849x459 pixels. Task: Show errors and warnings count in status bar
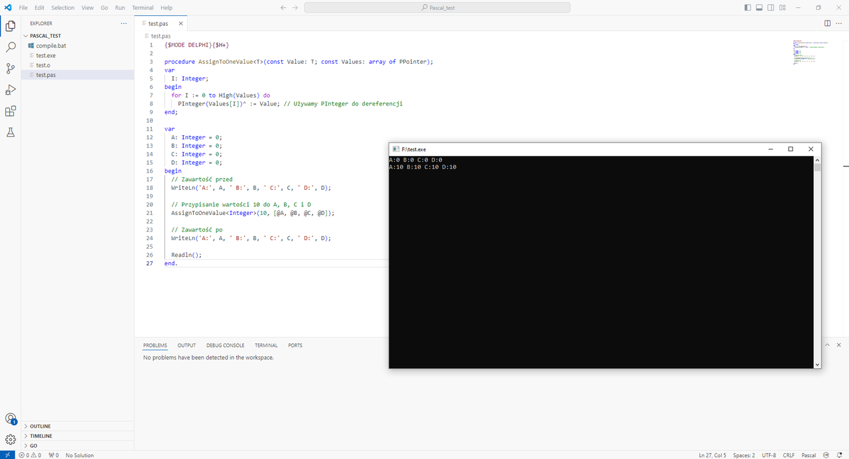tap(30, 455)
